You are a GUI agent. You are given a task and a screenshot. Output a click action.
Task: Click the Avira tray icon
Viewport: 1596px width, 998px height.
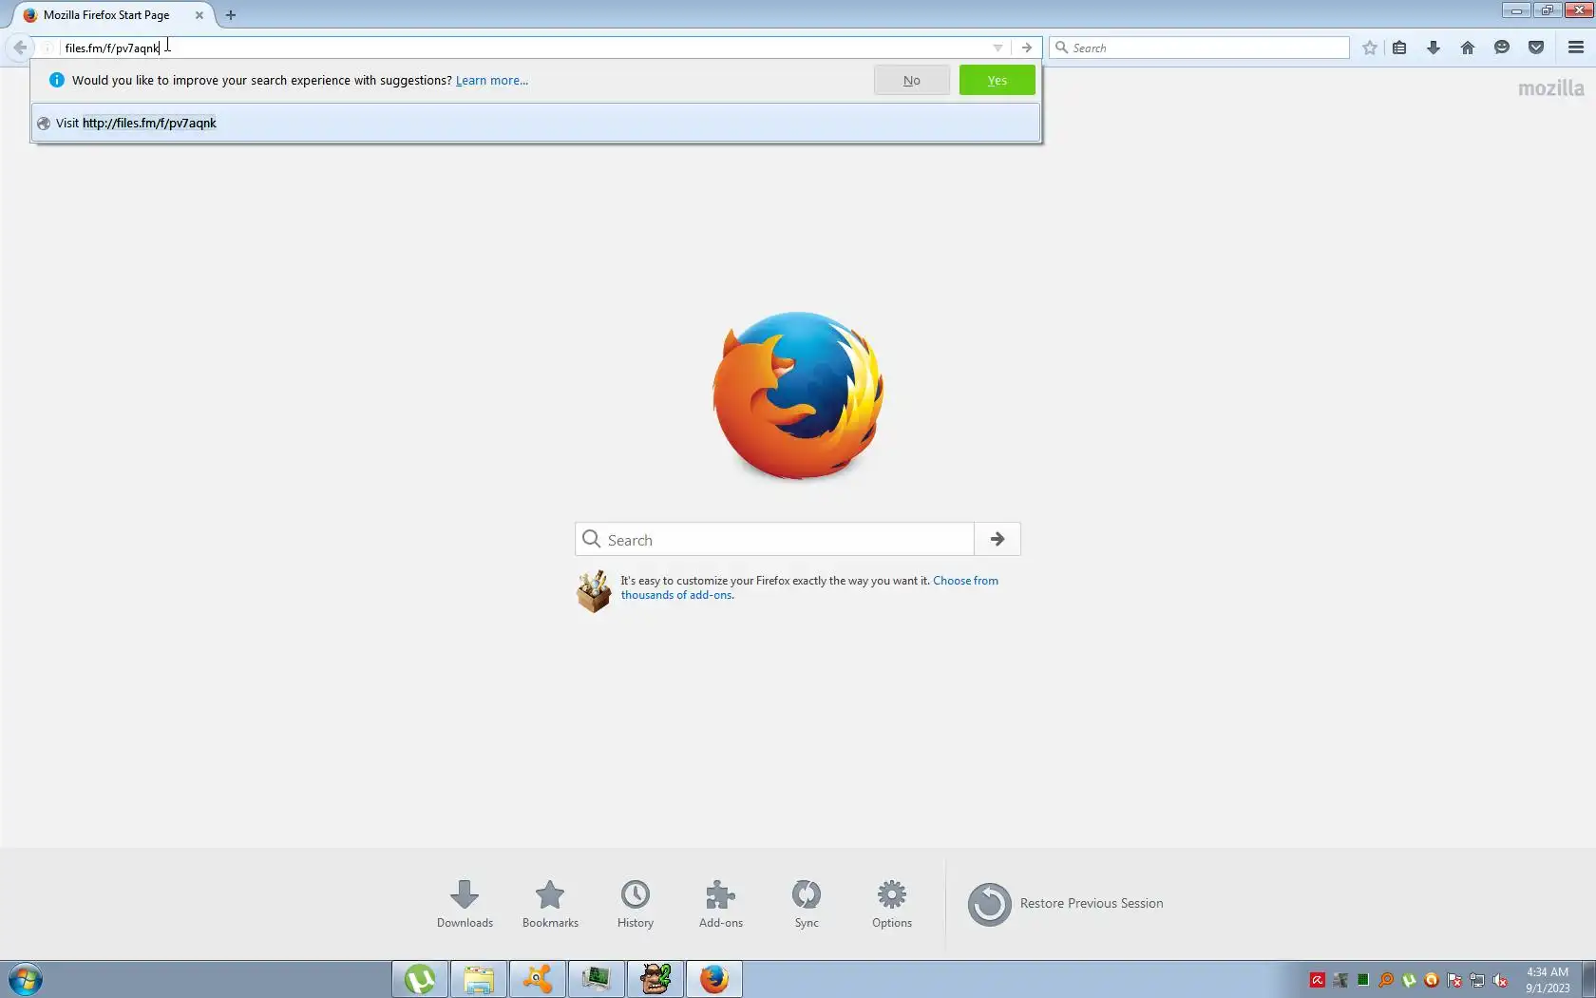[x=1318, y=980]
